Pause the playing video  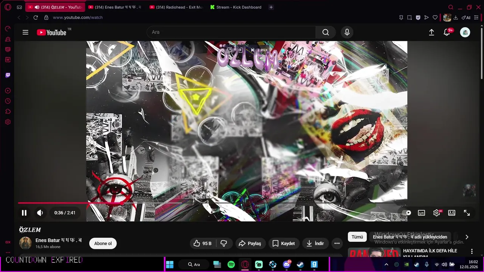24,213
